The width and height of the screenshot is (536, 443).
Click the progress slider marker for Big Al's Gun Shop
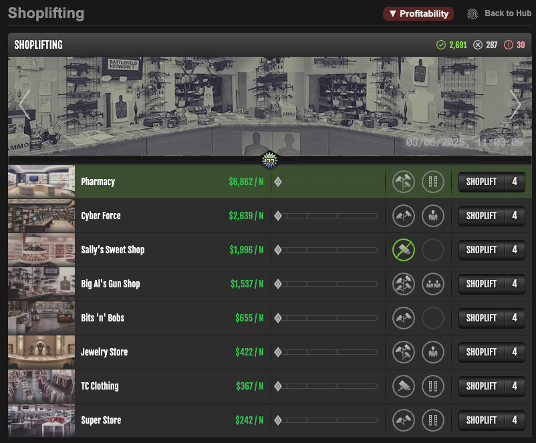tap(278, 284)
